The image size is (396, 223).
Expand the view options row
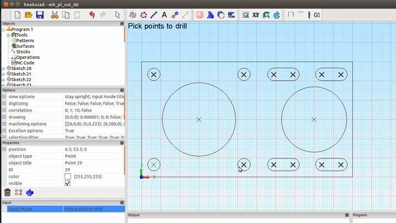(x=4, y=97)
